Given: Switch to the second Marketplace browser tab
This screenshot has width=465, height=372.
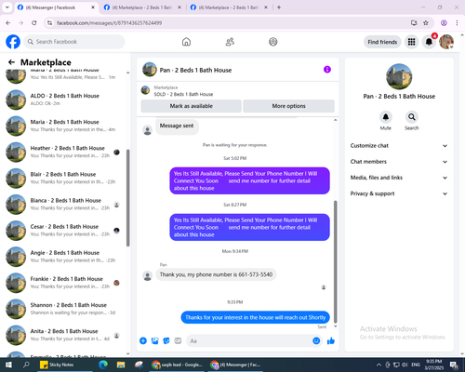Looking at the screenshot, I should [x=142, y=7].
